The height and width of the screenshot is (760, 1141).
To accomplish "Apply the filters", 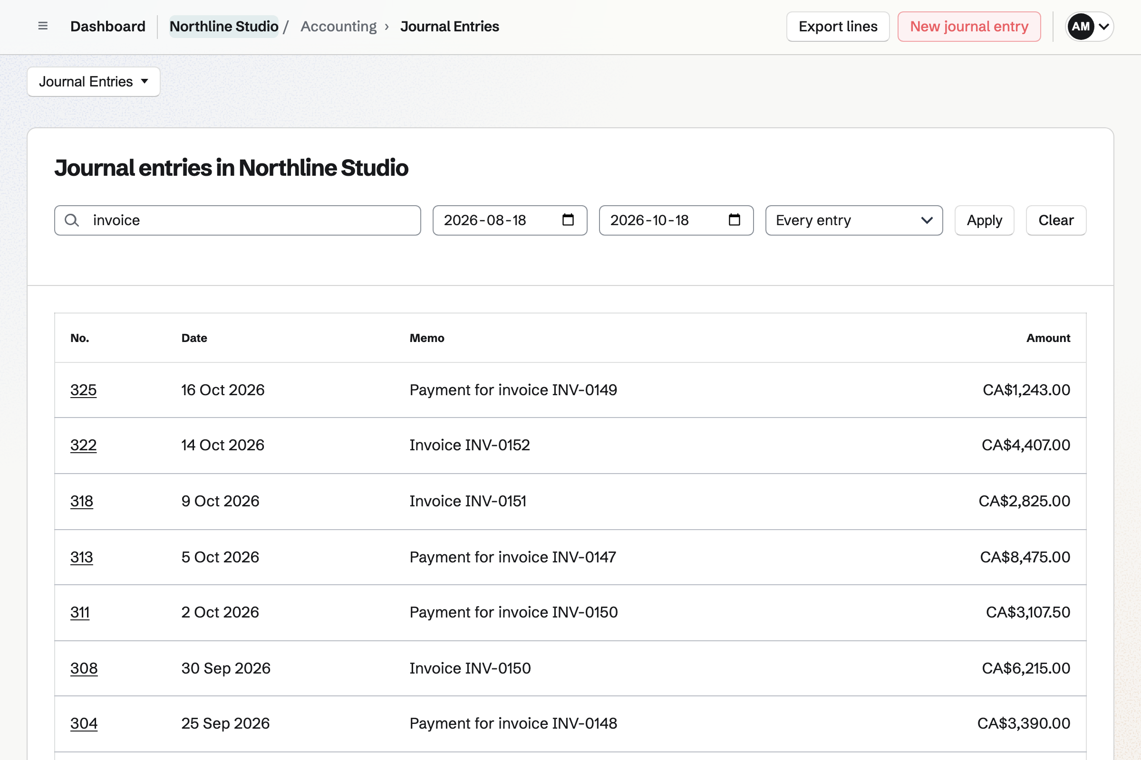I will 984,220.
